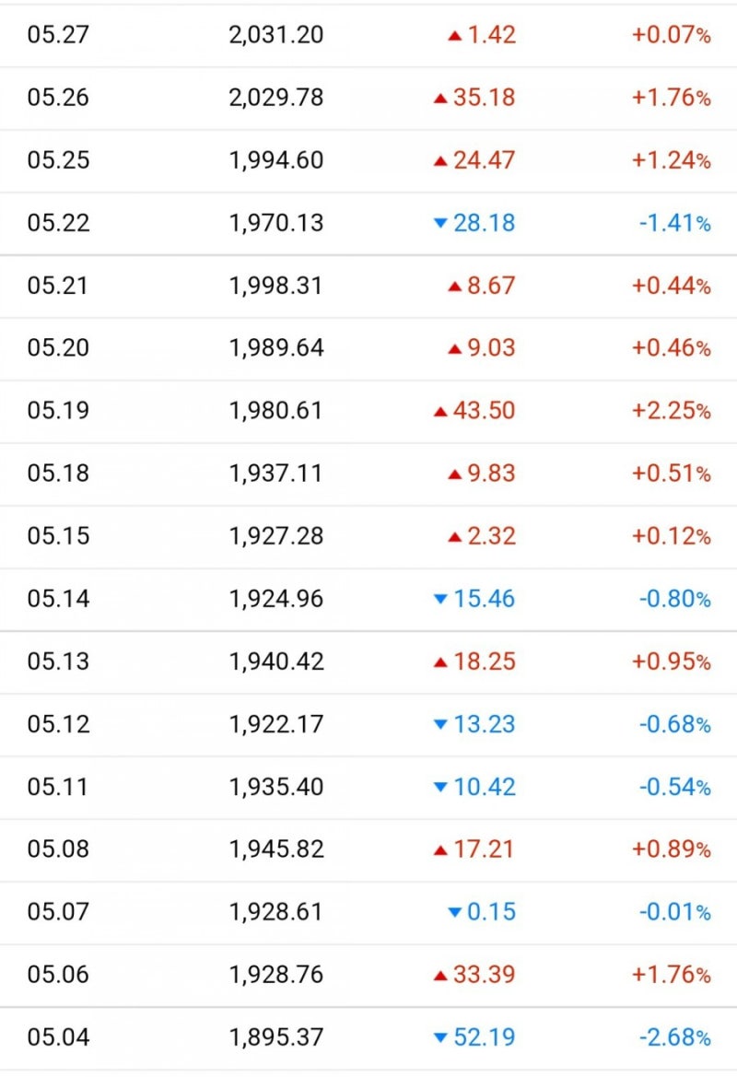Click the blue down triangle beside 13.23
The height and width of the screenshot is (1077, 737).
440,725
